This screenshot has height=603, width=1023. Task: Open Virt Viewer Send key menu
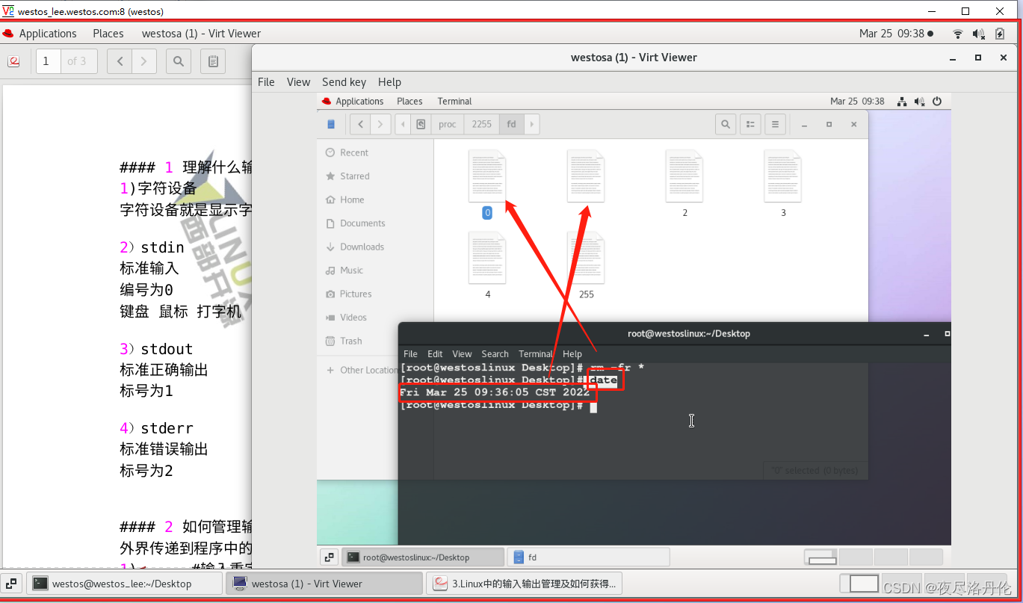click(344, 82)
